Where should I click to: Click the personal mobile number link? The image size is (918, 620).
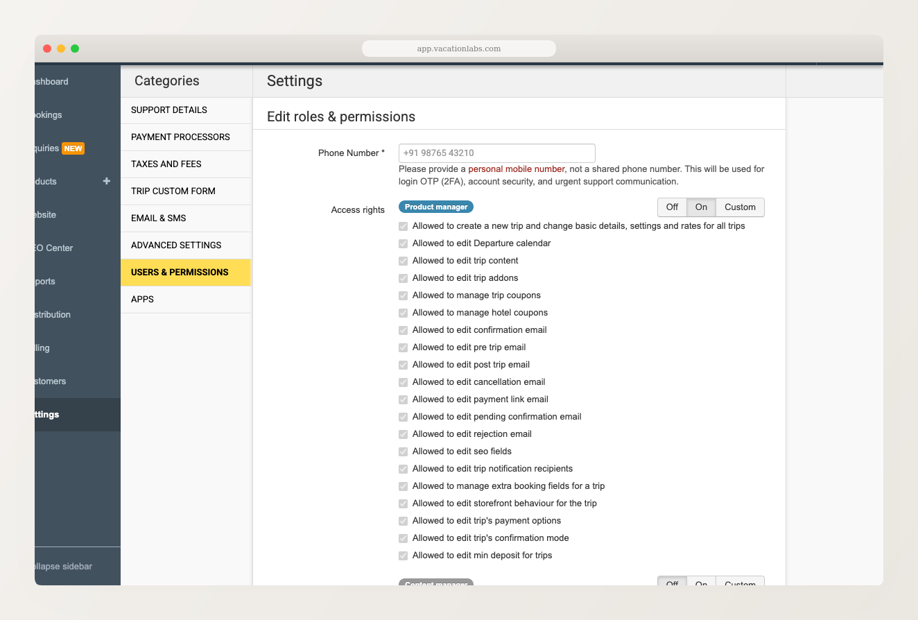[x=516, y=169]
